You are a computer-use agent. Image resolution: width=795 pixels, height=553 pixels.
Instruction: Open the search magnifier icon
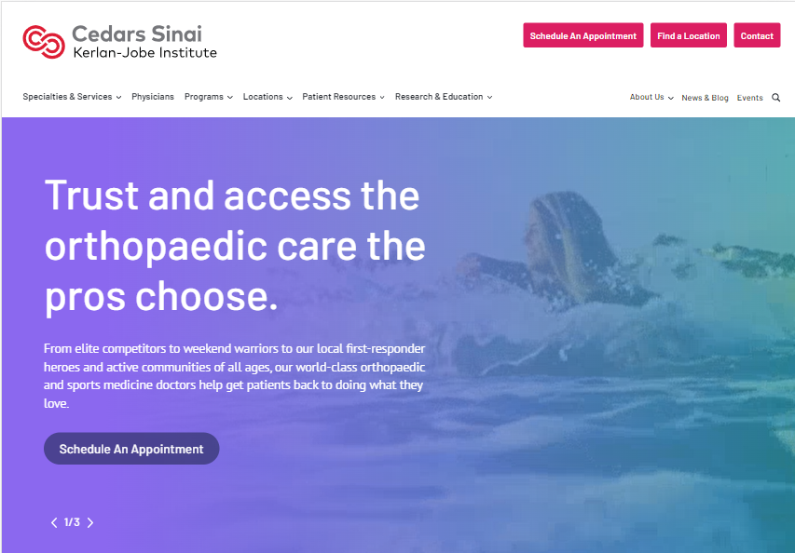click(x=775, y=98)
